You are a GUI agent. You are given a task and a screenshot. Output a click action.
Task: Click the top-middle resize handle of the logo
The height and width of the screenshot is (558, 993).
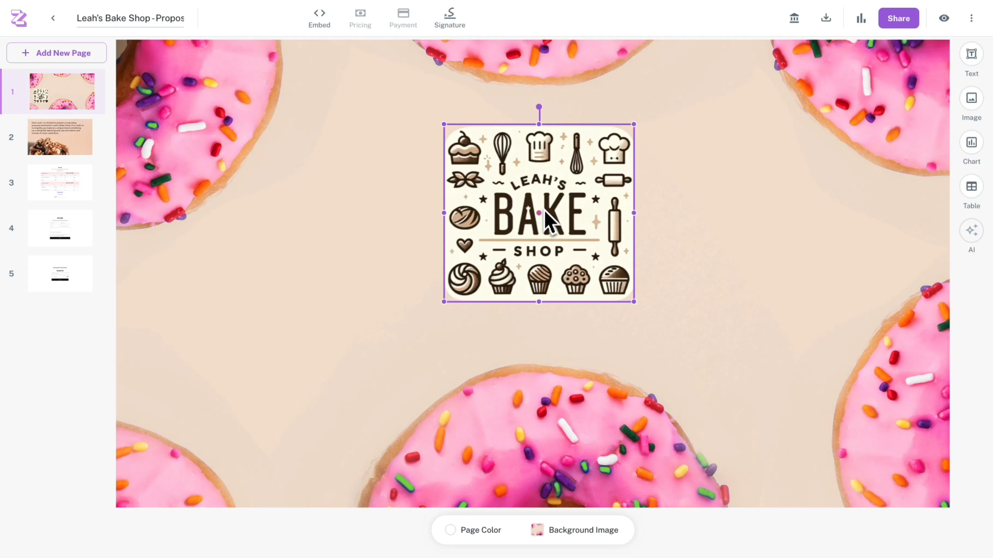539,124
